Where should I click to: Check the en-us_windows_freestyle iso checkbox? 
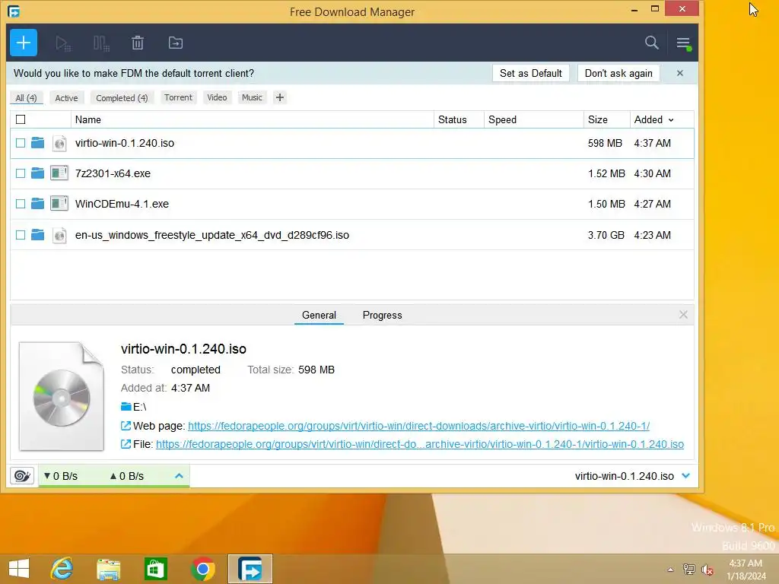coord(21,235)
